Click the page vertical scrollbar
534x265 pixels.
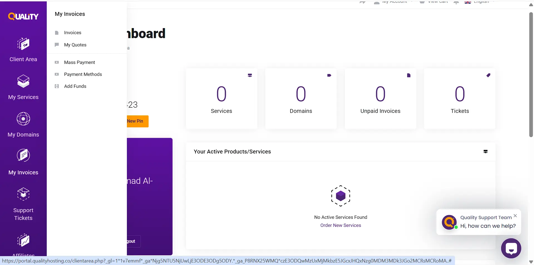[x=531, y=75]
